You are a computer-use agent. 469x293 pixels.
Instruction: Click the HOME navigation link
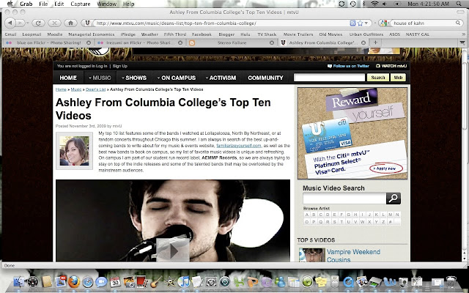(68, 78)
